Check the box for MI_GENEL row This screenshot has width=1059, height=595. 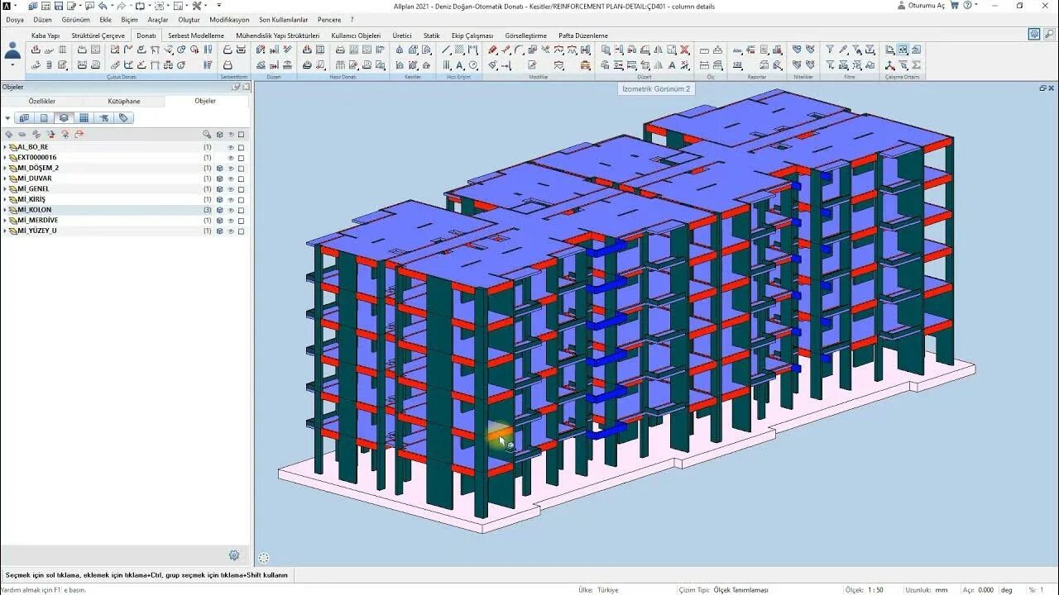click(241, 189)
